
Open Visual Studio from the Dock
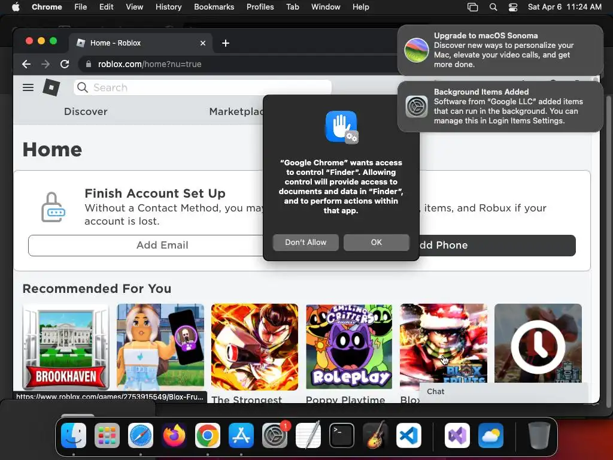pyautogui.click(x=457, y=435)
